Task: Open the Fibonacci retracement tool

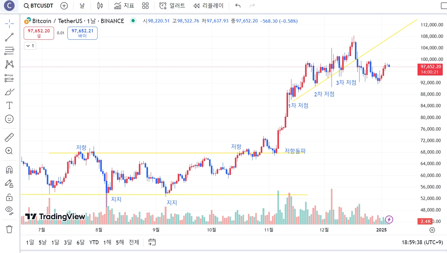Action: [9, 51]
